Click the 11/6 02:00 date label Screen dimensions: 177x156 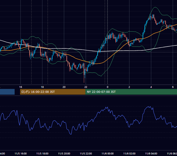click(x=129, y=154)
